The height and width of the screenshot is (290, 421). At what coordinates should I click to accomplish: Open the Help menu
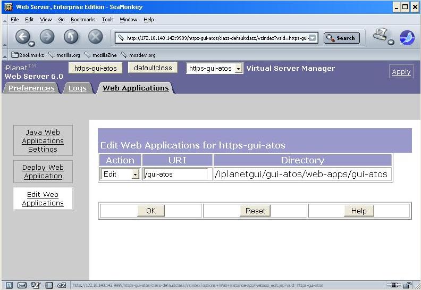click(148, 20)
